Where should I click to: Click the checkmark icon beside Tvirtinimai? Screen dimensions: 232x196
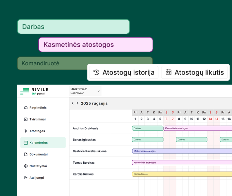click(26, 119)
